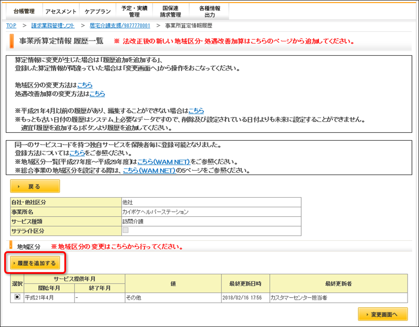Open こちら link for 地域区分の変更方法
Image resolution: width=419 pixels, height=327 pixels.
tap(85, 85)
